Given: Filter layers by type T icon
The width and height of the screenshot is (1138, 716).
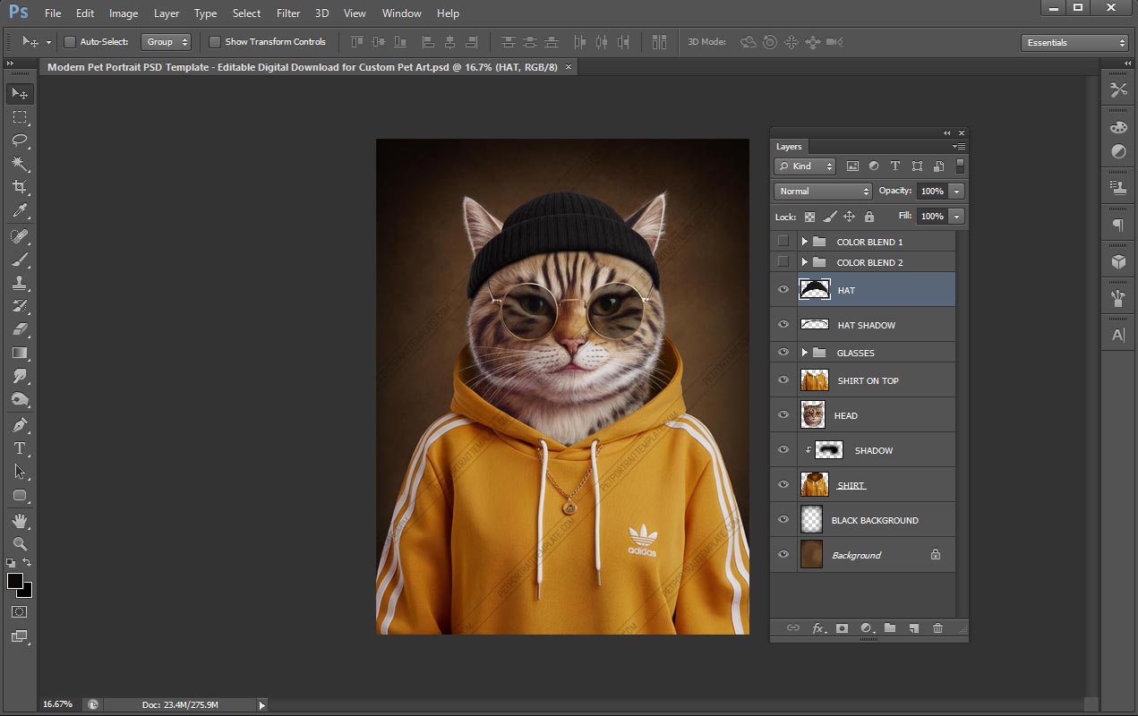Looking at the screenshot, I should click(895, 166).
